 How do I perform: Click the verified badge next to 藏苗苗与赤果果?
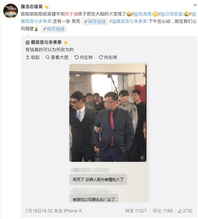click(66, 43)
